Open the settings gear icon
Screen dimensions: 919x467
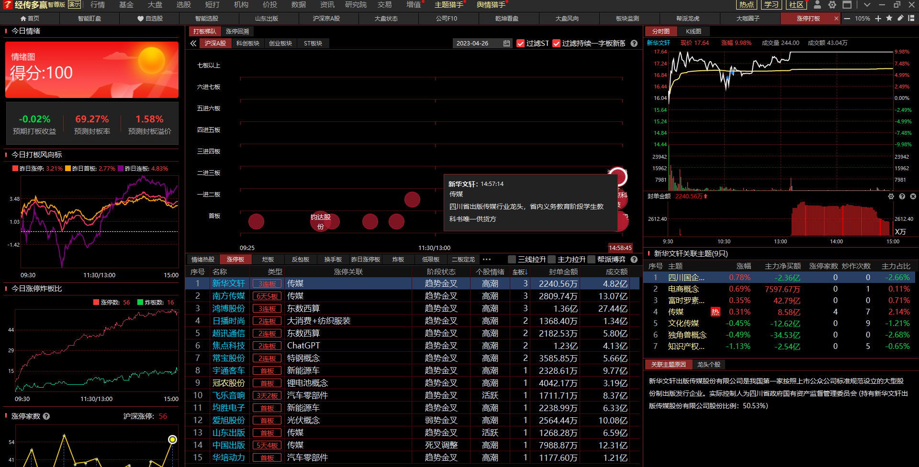coord(832,5)
